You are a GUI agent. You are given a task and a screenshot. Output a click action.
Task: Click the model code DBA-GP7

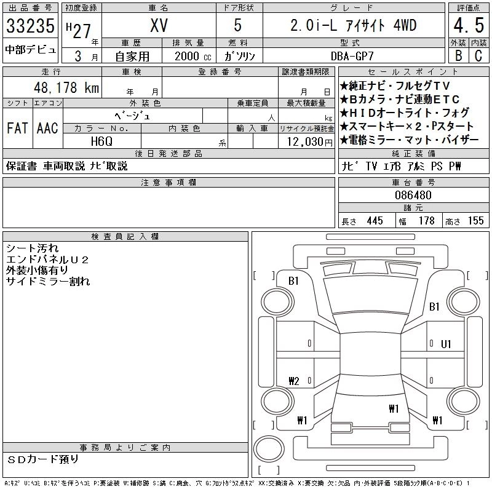353,55
